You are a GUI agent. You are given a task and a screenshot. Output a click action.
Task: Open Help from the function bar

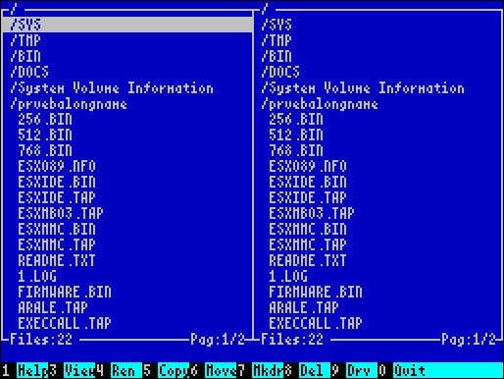coord(32,370)
